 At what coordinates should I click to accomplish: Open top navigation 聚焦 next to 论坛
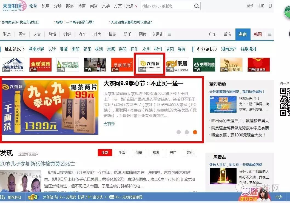(46, 6)
